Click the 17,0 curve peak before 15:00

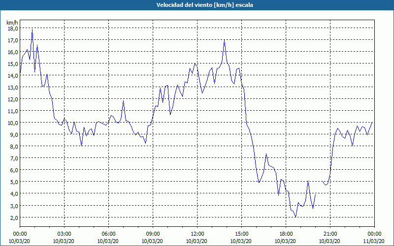click(225, 40)
